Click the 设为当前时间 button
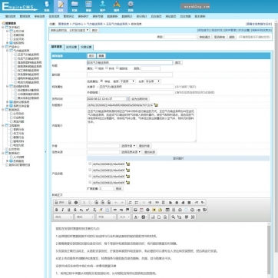Image resolution: width=278 pixels, height=278 pixels. [x=140, y=99]
